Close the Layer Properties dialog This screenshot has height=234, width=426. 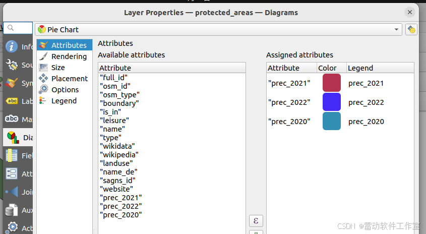click(410, 12)
